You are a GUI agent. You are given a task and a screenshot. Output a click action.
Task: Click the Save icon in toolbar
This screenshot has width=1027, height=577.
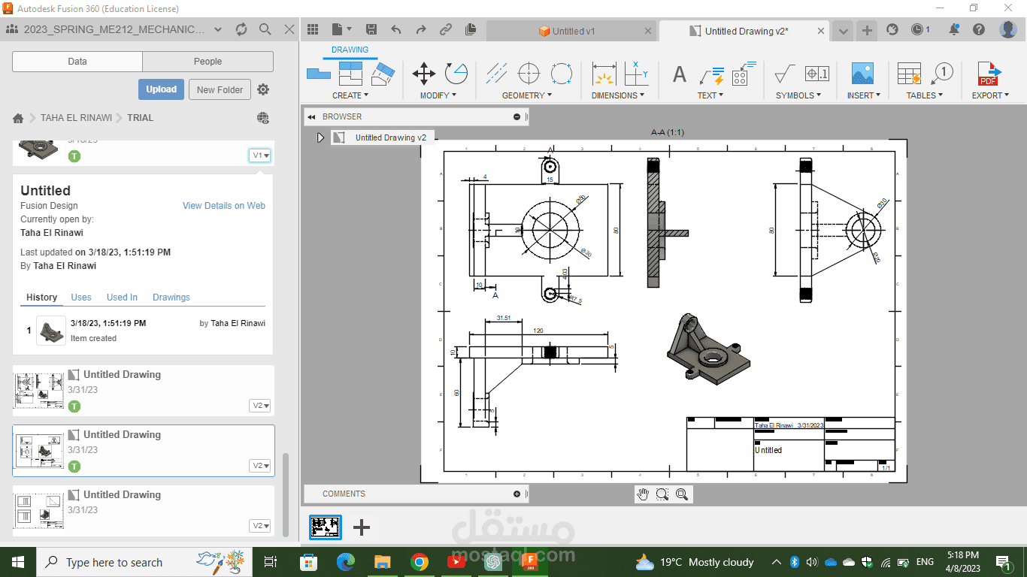[x=371, y=30]
